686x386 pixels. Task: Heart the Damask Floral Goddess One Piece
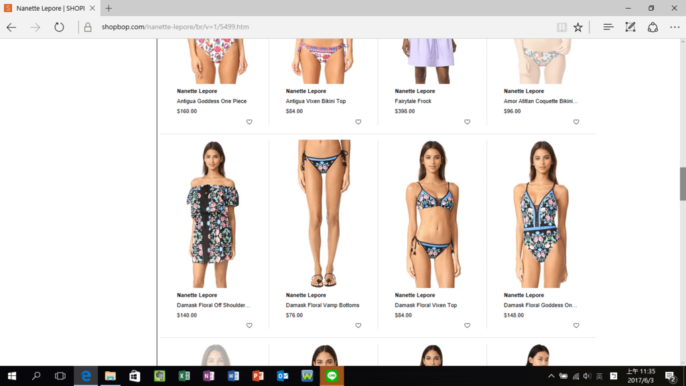[x=576, y=326]
